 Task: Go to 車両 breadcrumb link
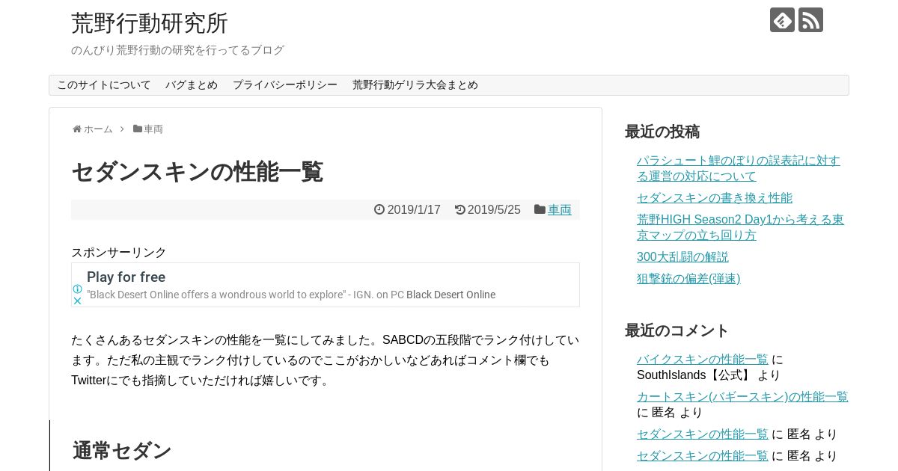pos(153,129)
